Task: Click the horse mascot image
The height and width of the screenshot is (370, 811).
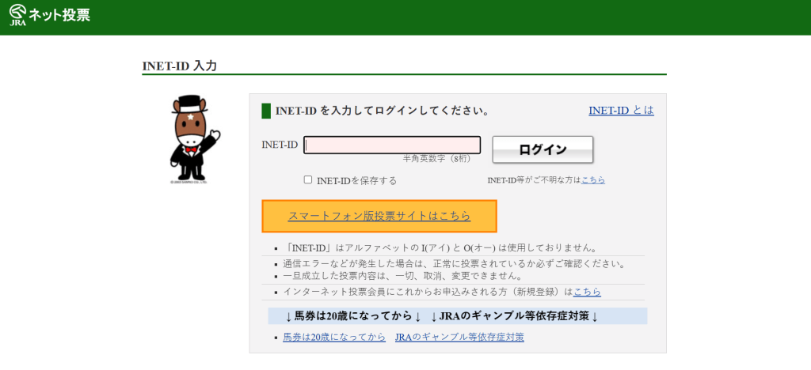Action: coord(195,139)
